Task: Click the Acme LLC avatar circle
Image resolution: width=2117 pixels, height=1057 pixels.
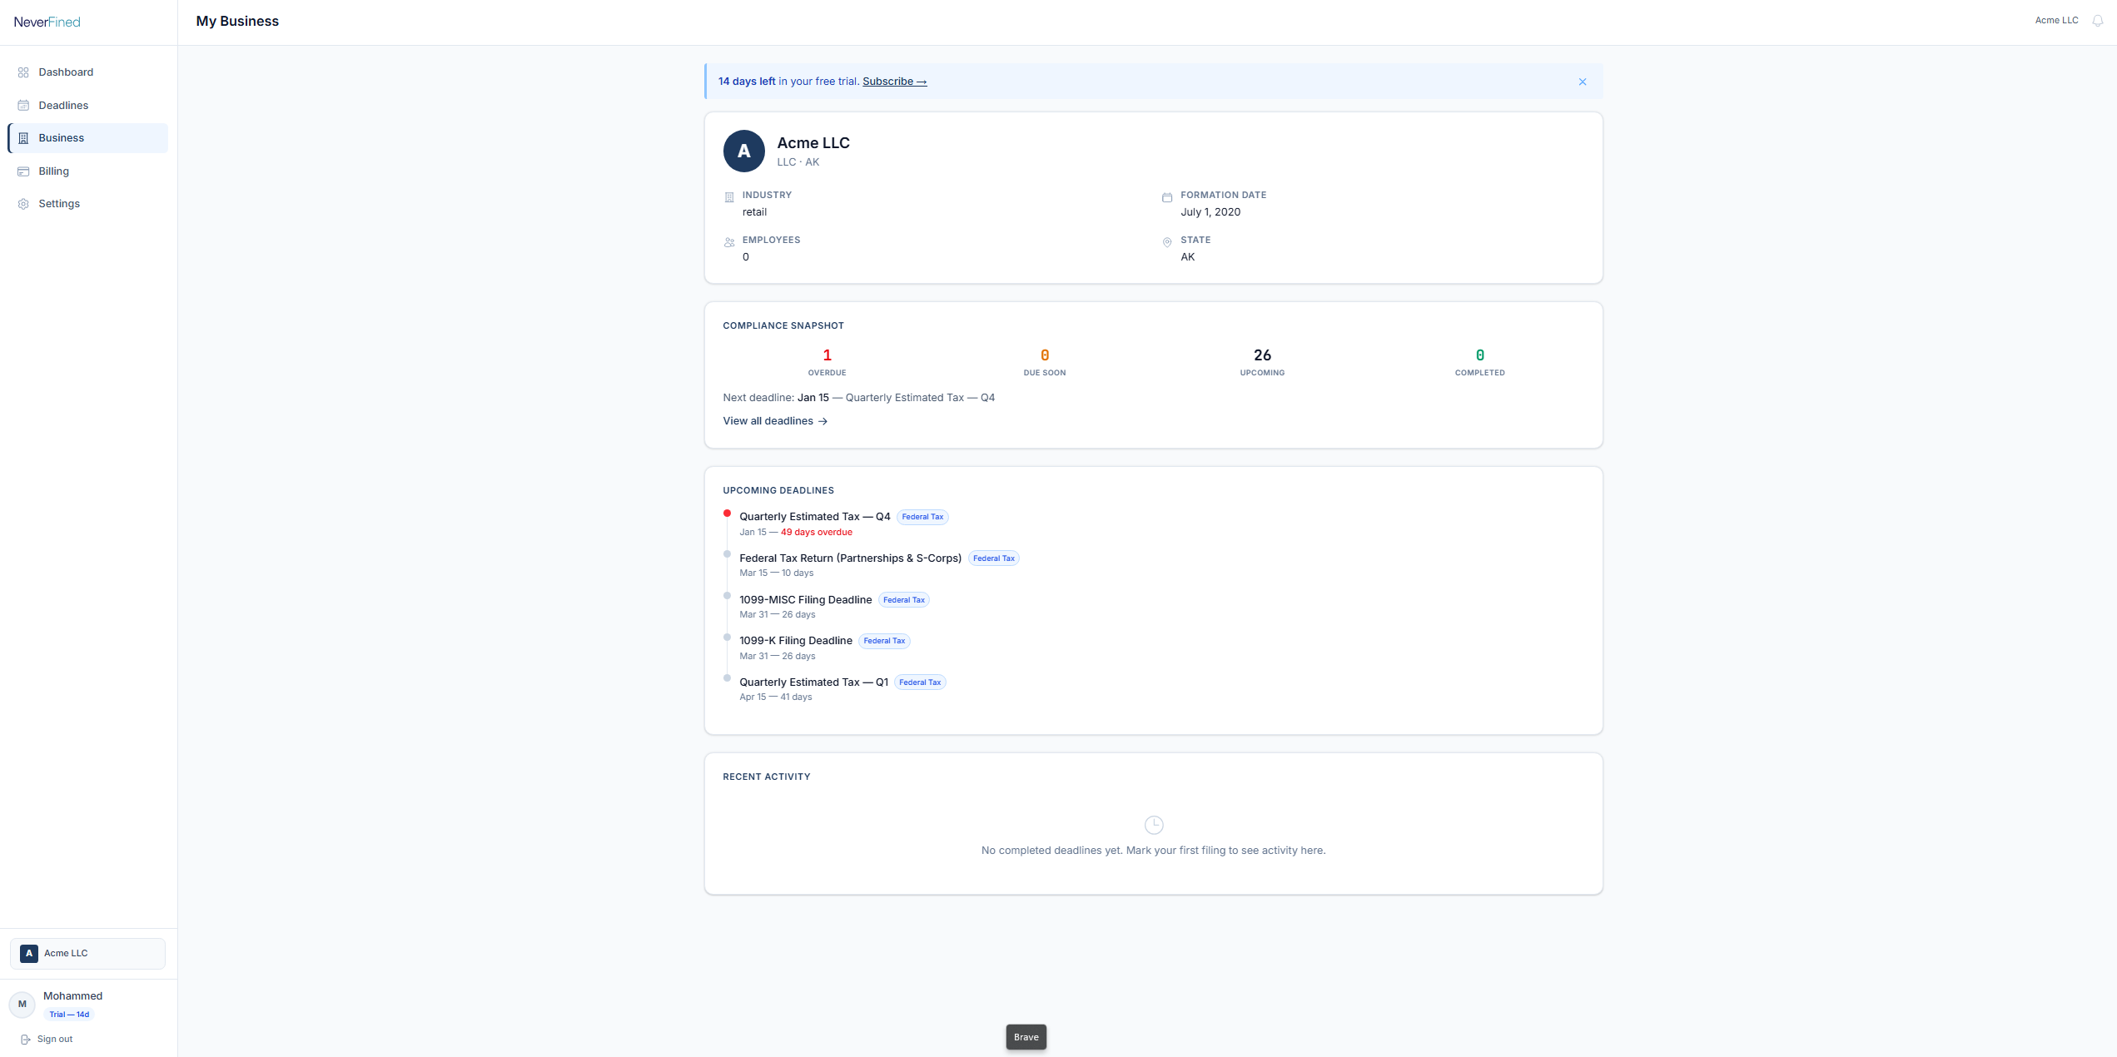Action: point(743,151)
